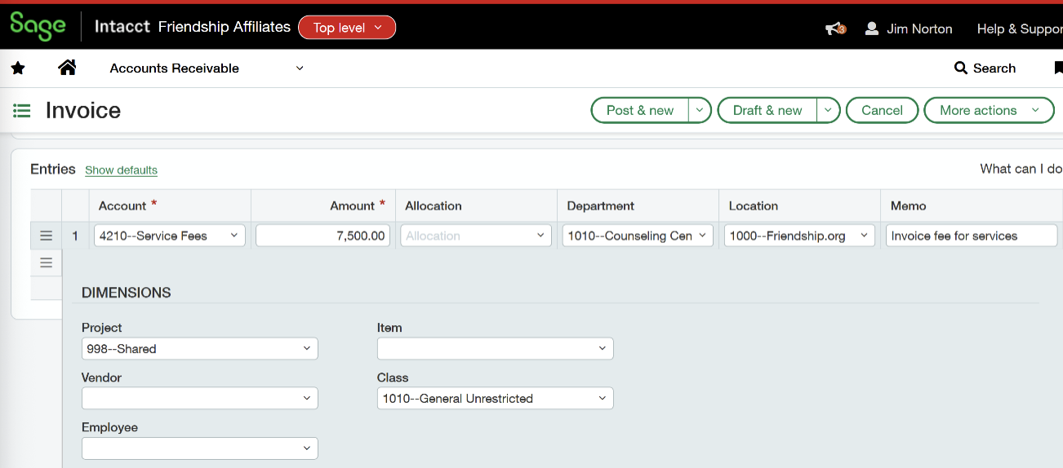1063x468 pixels.
Task: Open Help & Support menu
Action: point(1019,29)
